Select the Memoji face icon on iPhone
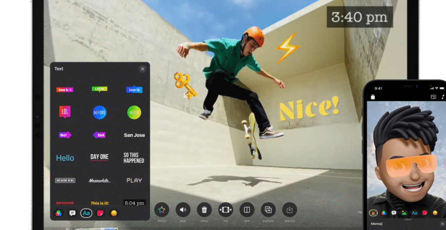Image resolution: width=446 pixels, height=230 pixels. tap(373, 213)
